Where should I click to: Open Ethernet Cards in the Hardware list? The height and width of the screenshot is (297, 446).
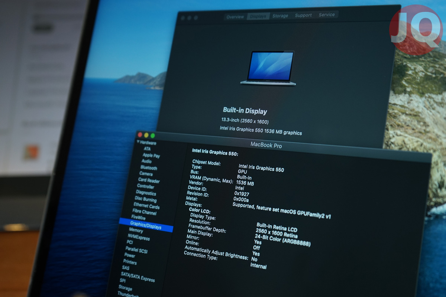pos(146,206)
